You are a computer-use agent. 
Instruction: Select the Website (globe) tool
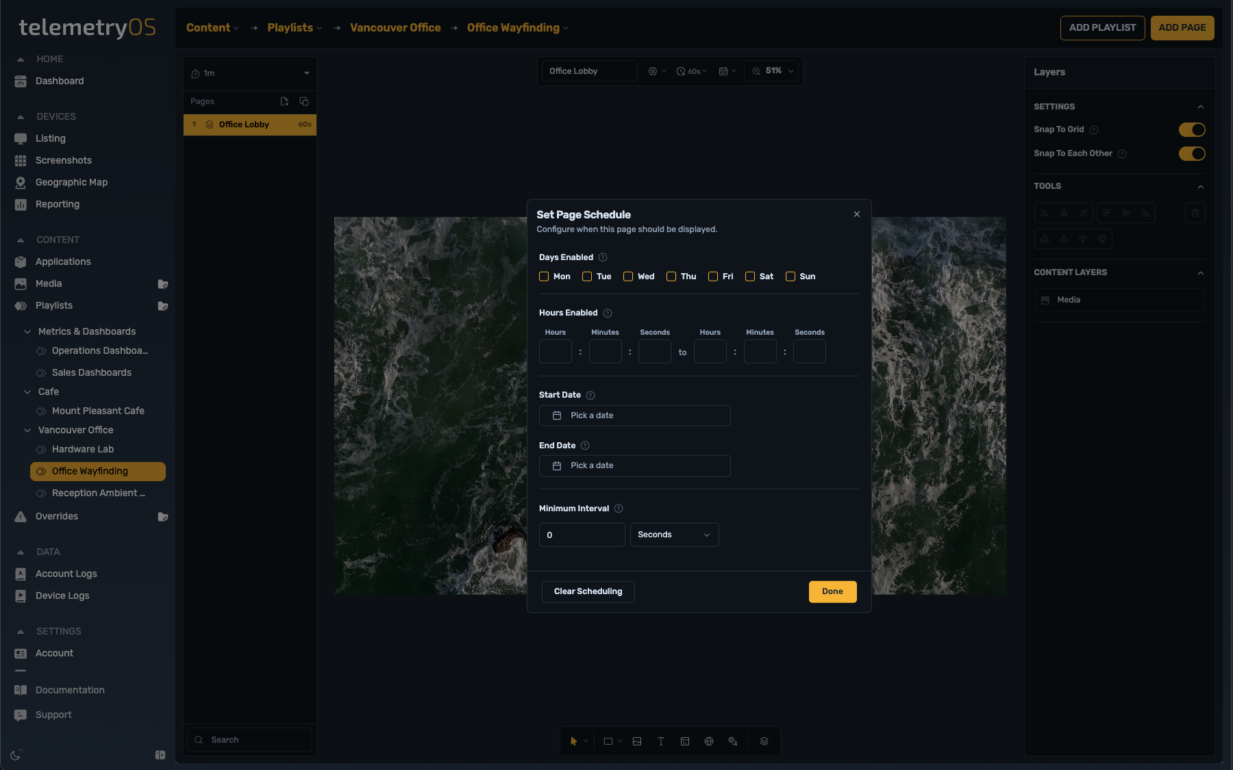point(708,741)
